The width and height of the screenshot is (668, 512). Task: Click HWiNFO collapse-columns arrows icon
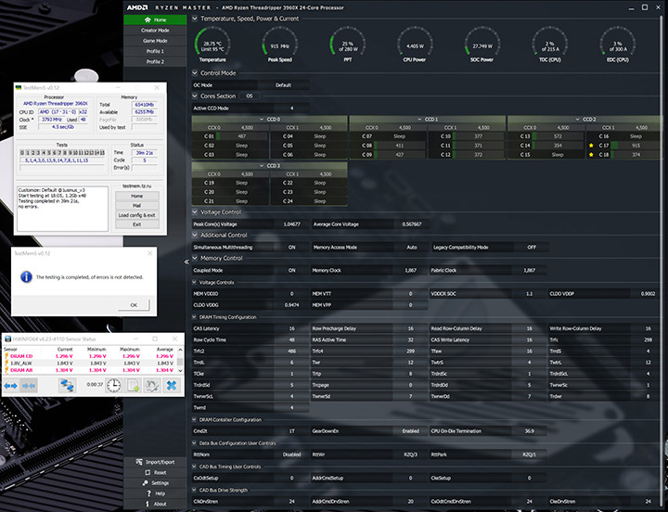click(29, 386)
